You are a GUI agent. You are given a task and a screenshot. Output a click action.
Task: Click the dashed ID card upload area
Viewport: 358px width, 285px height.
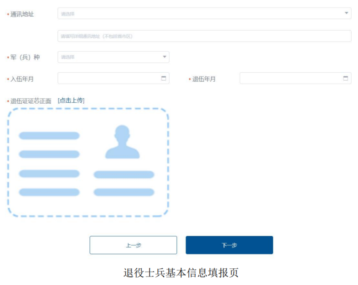88,163
